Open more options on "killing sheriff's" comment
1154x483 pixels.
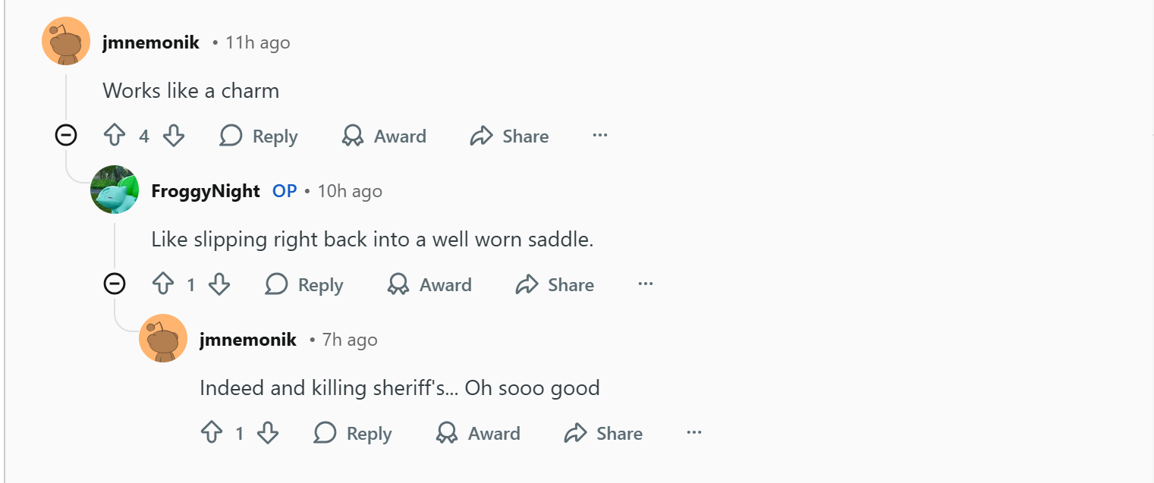tap(694, 433)
